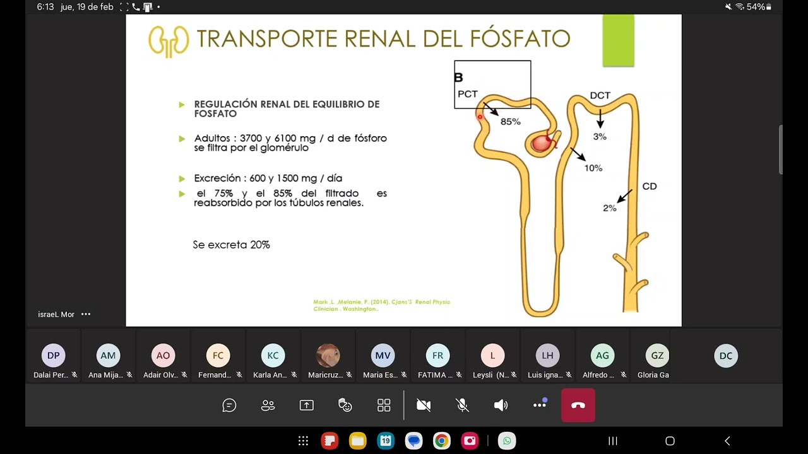Select participant avatar AO Adair Olv
The height and width of the screenshot is (454, 808).
[x=163, y=356]
